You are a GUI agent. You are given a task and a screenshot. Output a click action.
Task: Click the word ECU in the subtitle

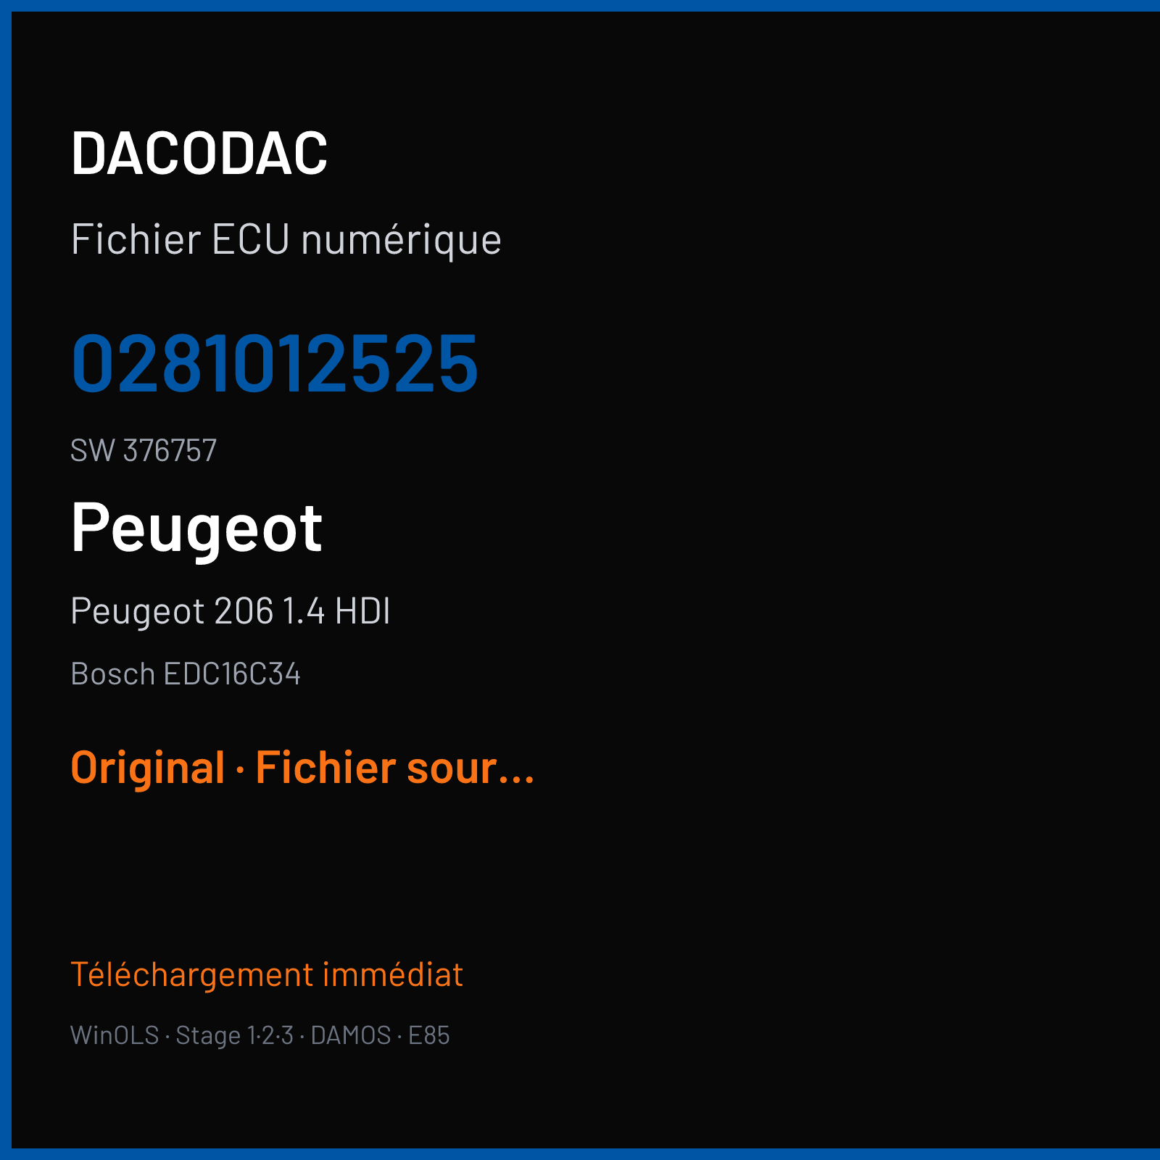pos(251,239)
